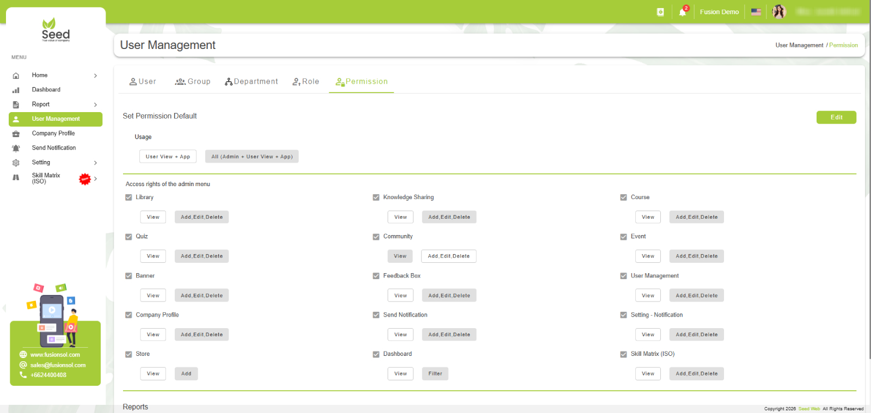Click View under Setting - Notification

tap(648, 335)
